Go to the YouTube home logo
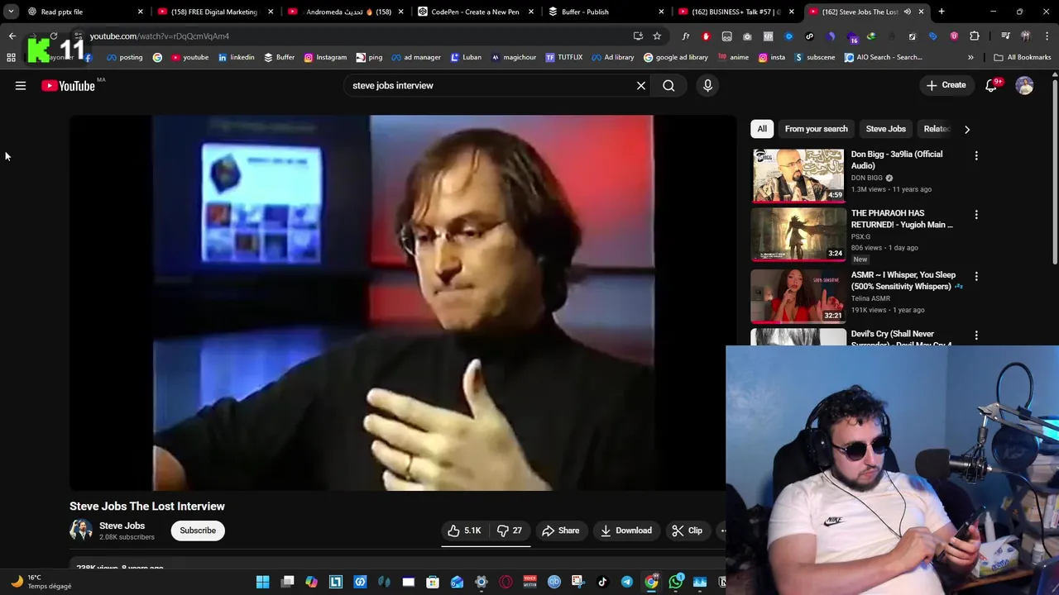This screenshot has height=595, width=1059. [x=68, y=85]
